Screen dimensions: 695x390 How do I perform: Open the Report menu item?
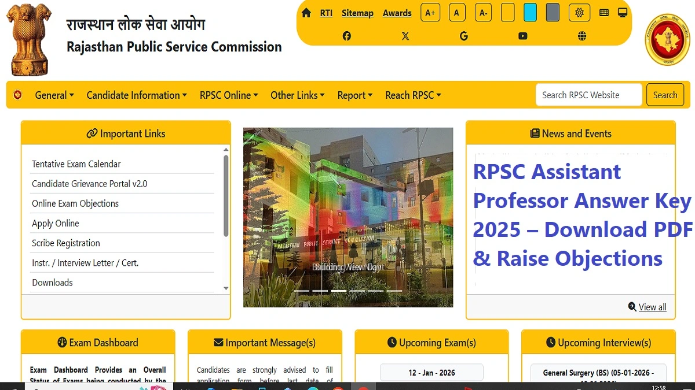click(x=354, y=95)
